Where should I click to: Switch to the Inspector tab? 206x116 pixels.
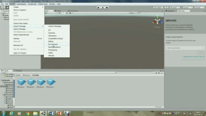pyautogui.click(x=170, y=11)
